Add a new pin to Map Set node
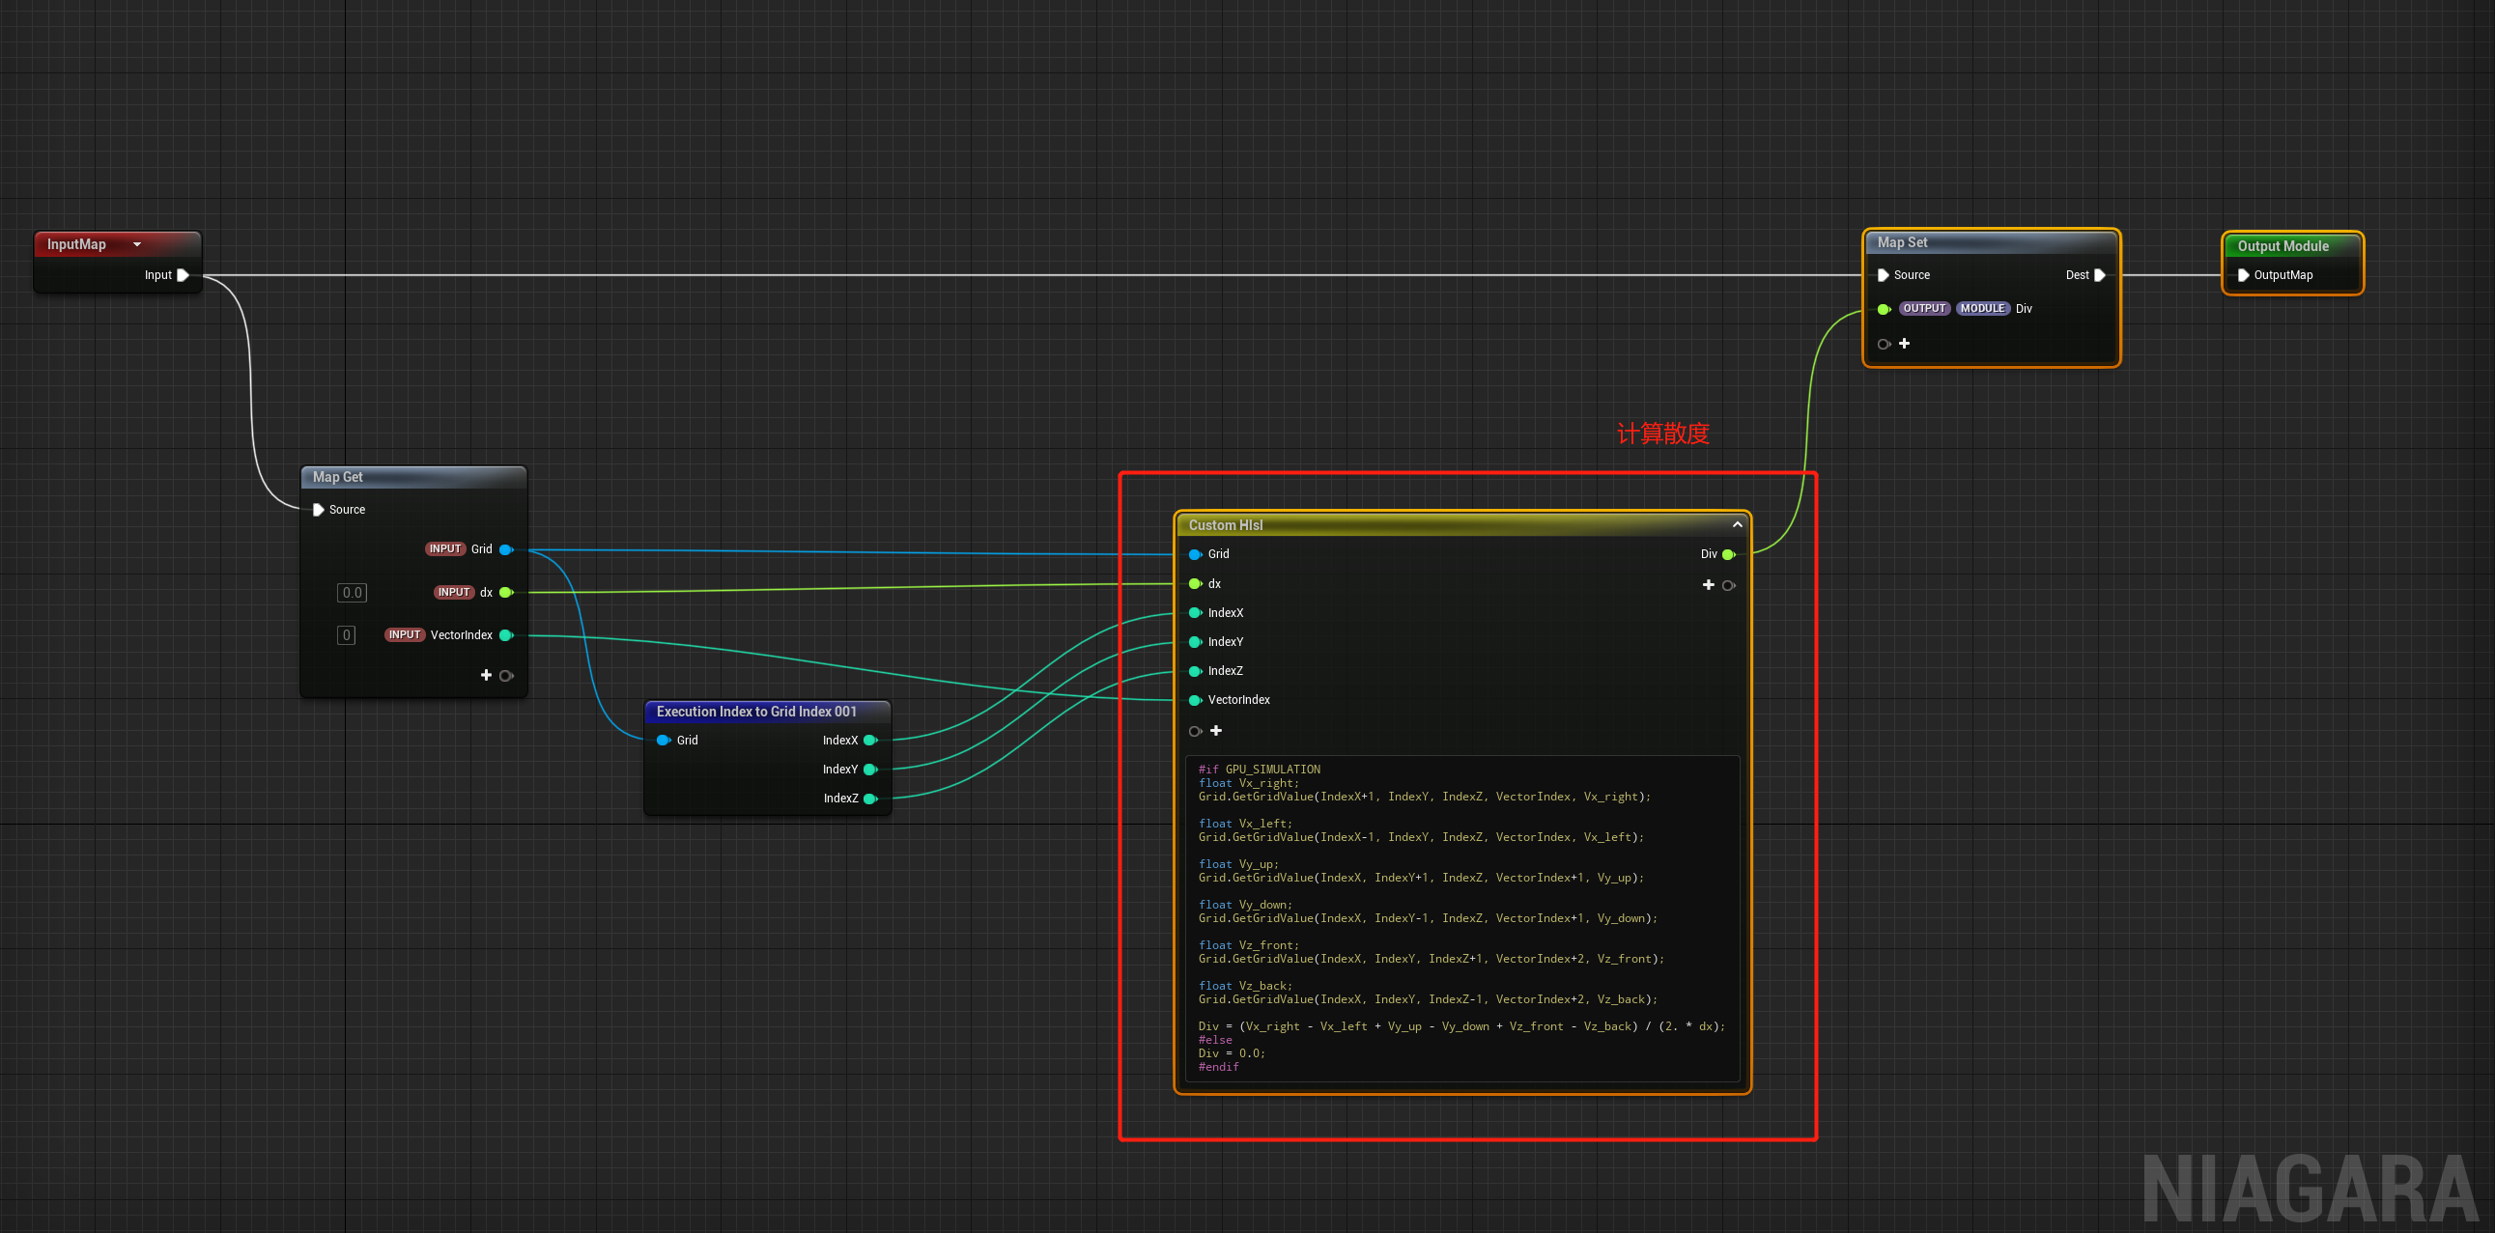The image size is (2495, 1233). coord(1904,344)
